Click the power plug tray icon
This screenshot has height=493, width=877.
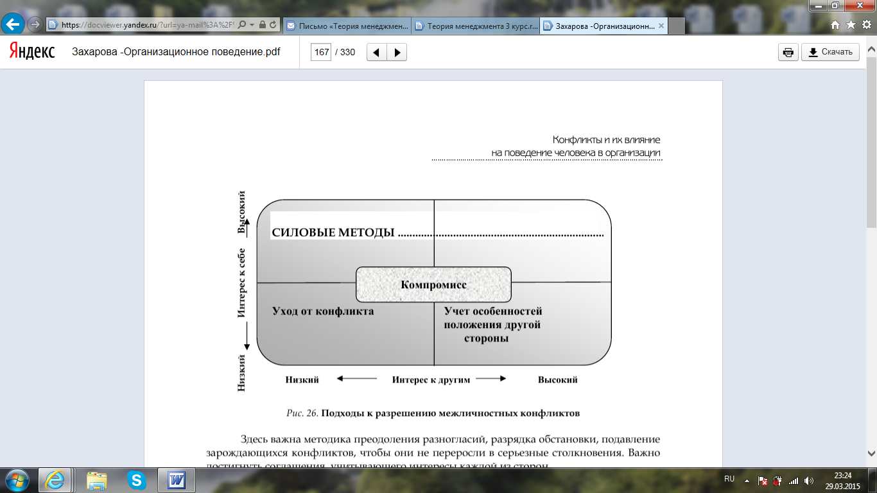777,480
